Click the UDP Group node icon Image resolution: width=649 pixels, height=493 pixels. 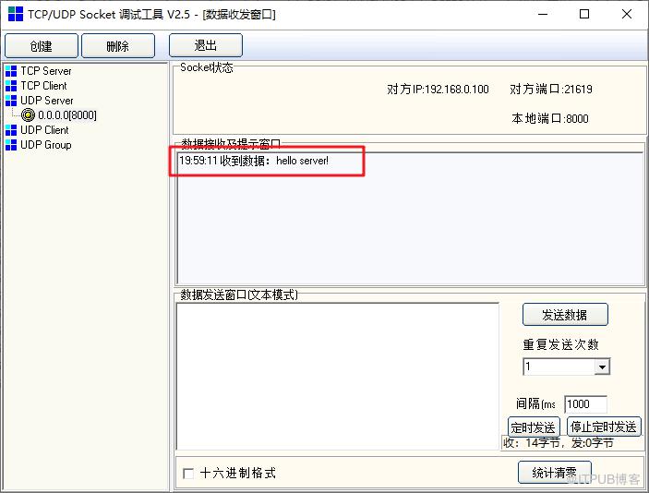coord(11,145)
